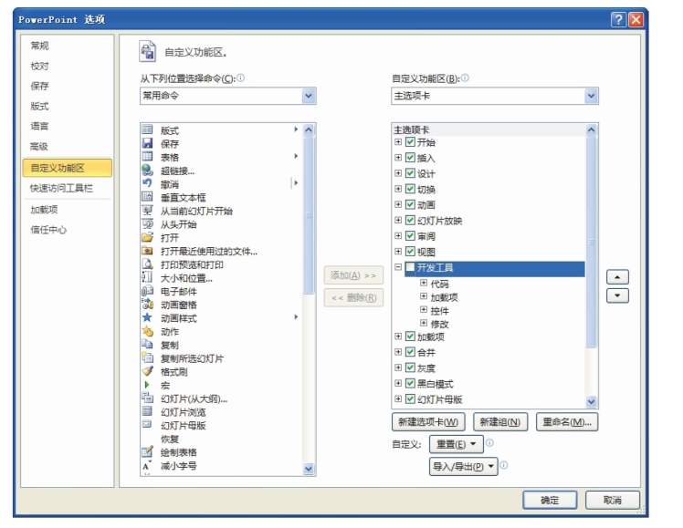Open the 导入/导出 dropdown button
Screen dimensions: 683x528
pos(464,466)
